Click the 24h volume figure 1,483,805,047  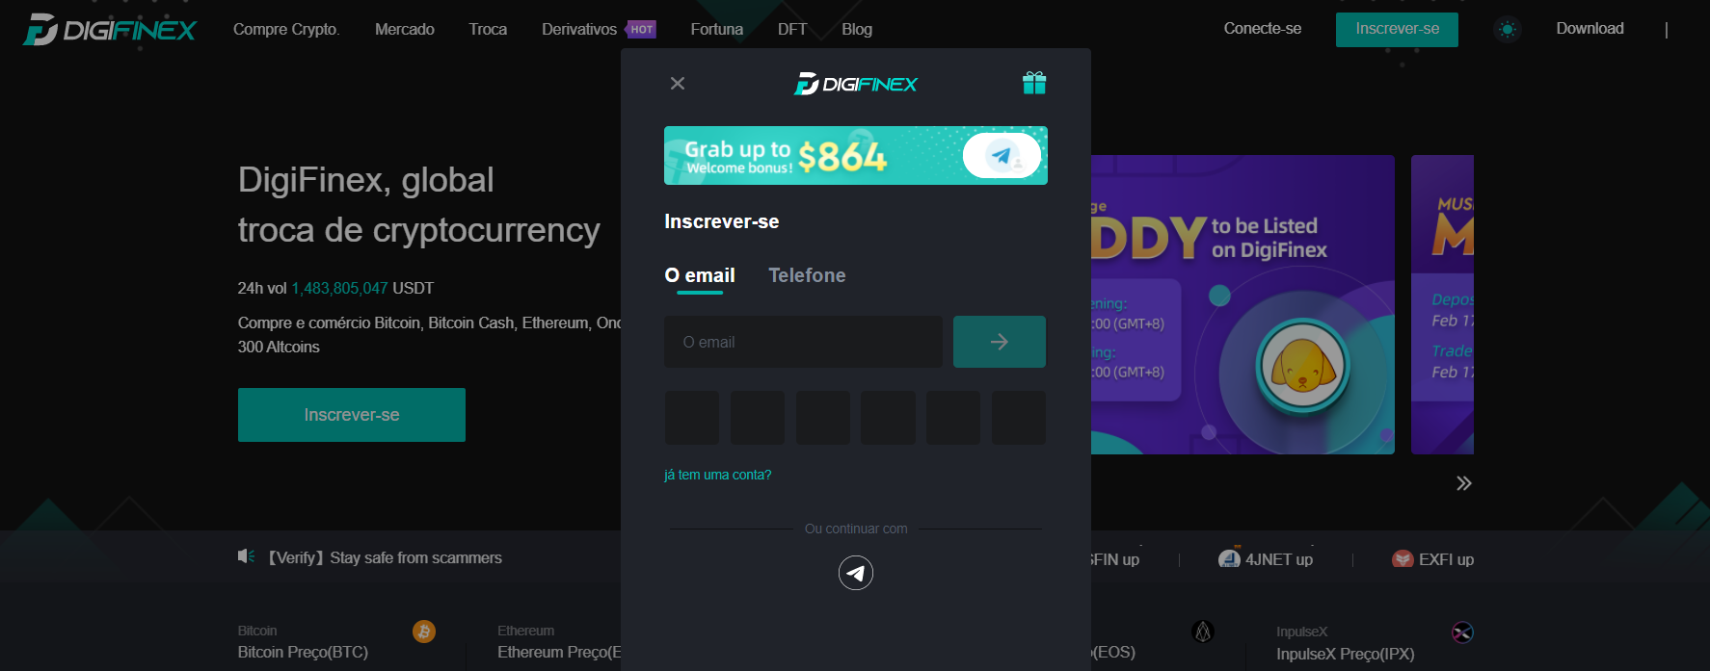pyautogui.click(x=339, y=288)
